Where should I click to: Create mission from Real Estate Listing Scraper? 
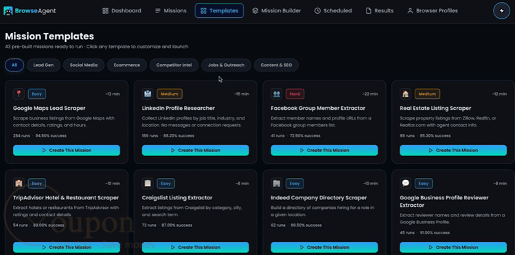pos(453,150)
